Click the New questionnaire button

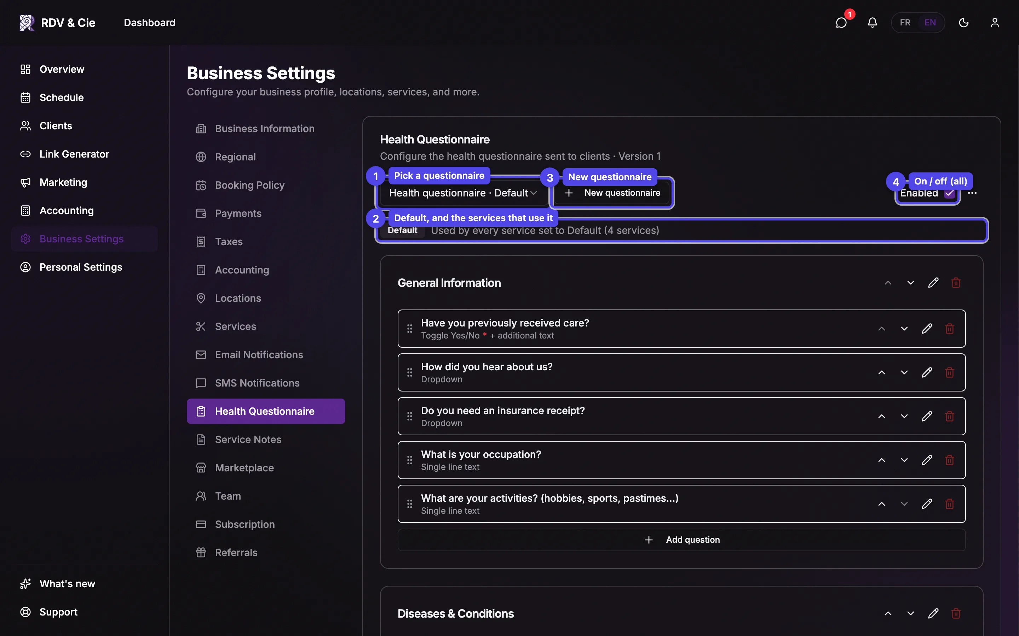point(612,193)
